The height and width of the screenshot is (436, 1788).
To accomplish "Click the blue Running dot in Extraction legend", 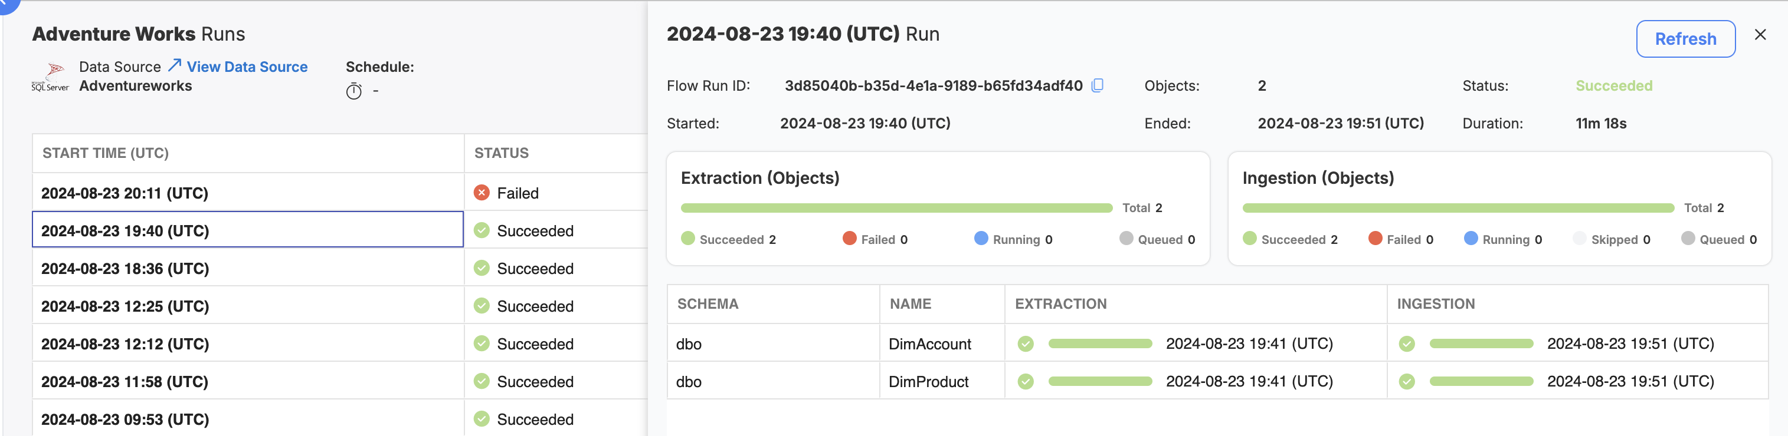I will 981,239.
